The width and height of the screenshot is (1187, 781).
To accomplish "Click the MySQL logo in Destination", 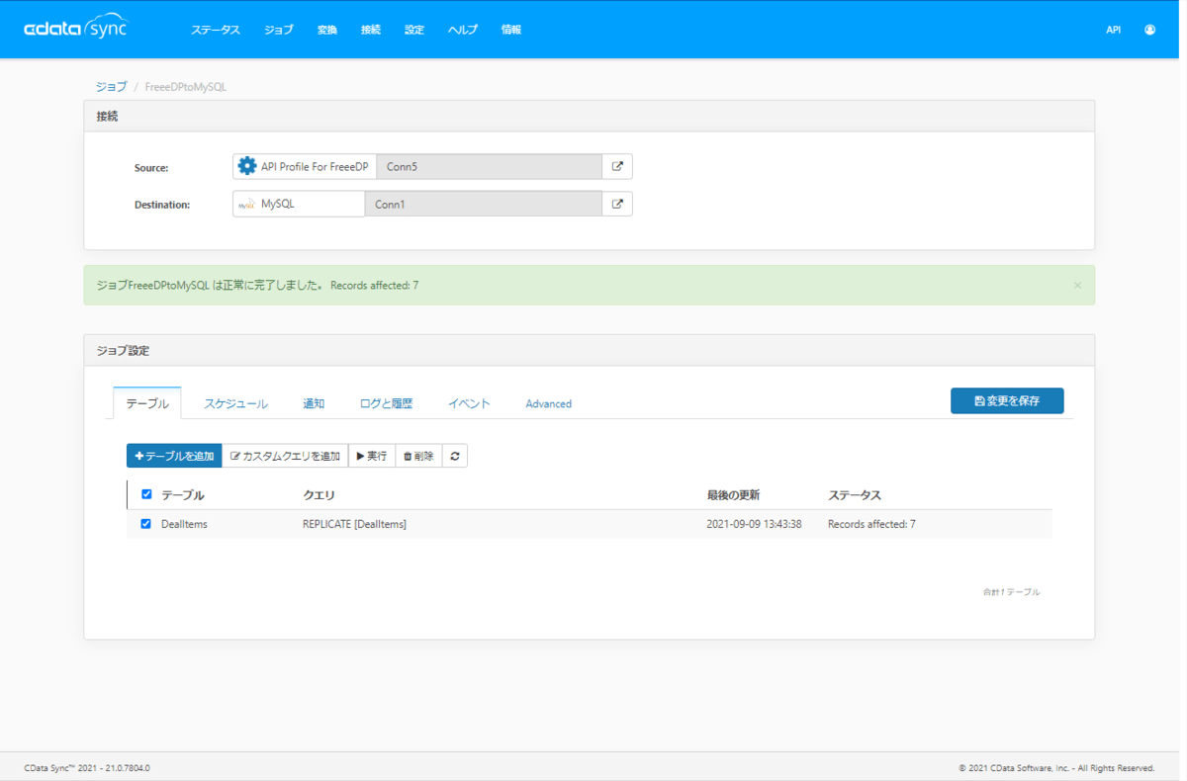I will pyautogui.click(x=246, y=205).
